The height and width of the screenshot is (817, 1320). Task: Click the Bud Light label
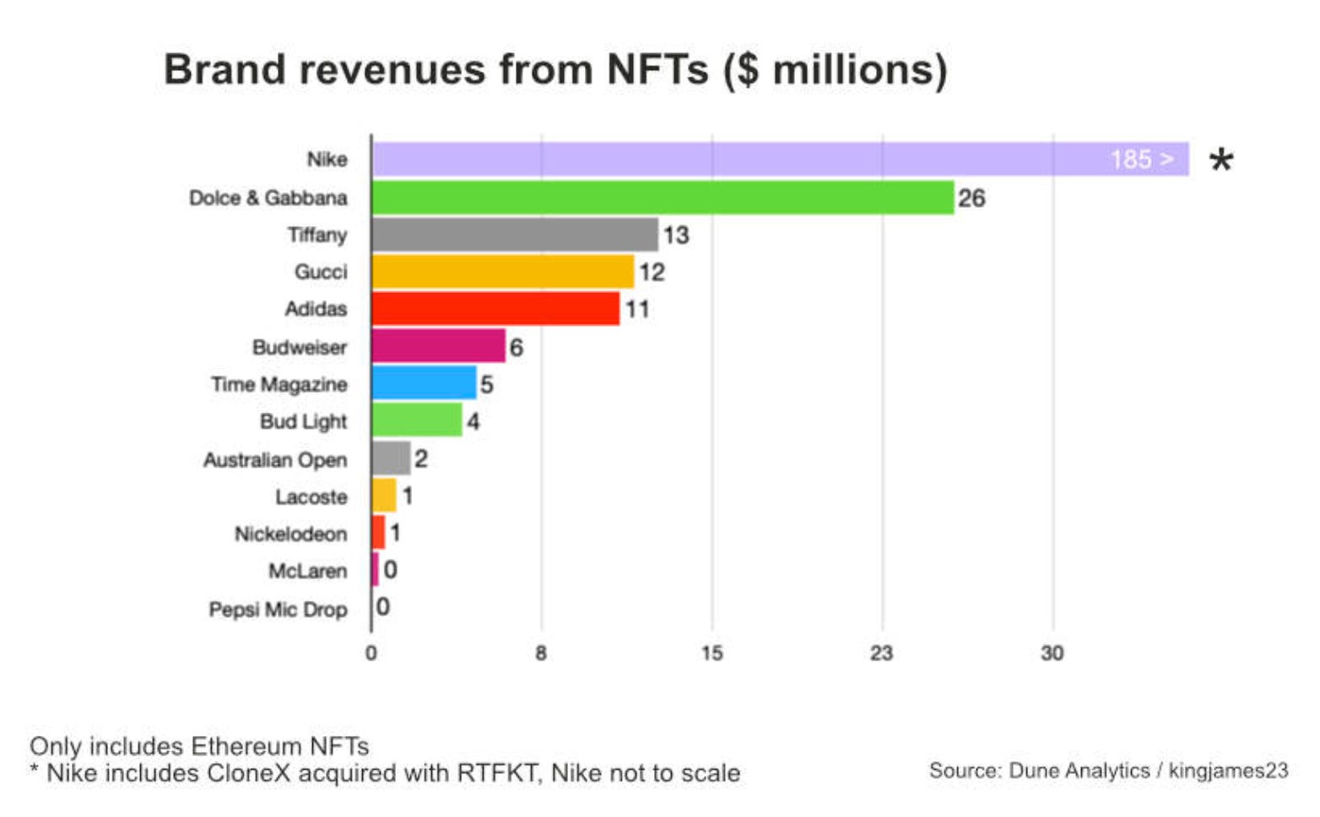[x=304, y=421]
